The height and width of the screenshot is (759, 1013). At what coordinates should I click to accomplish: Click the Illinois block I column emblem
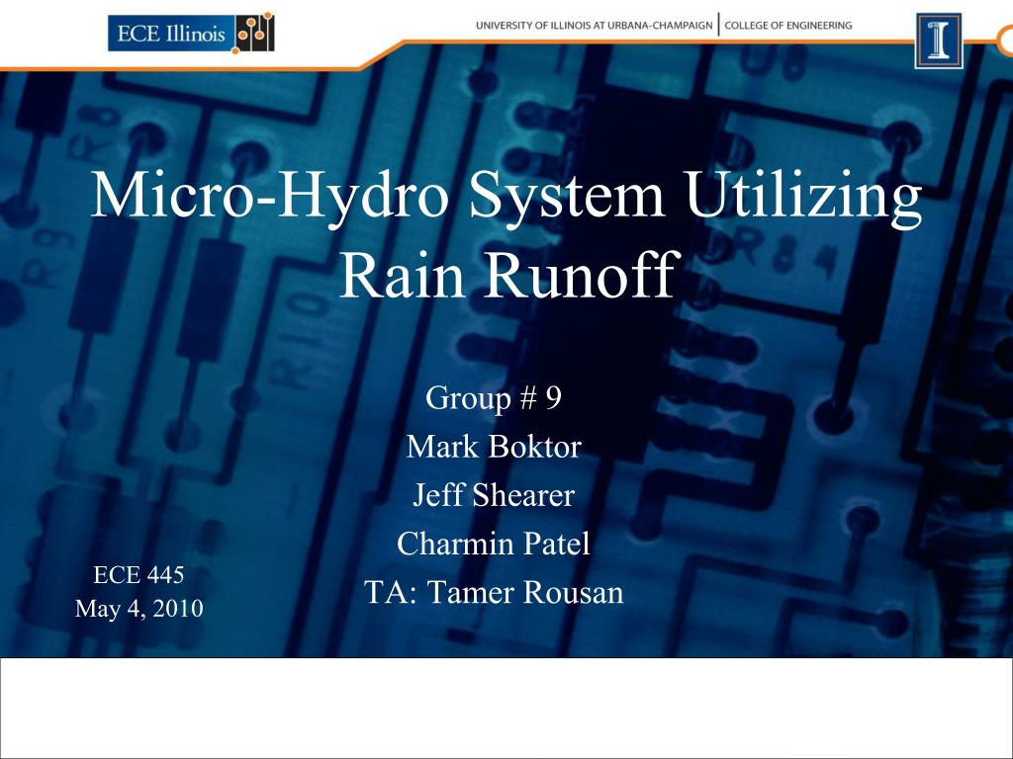(x=938, y=40)
